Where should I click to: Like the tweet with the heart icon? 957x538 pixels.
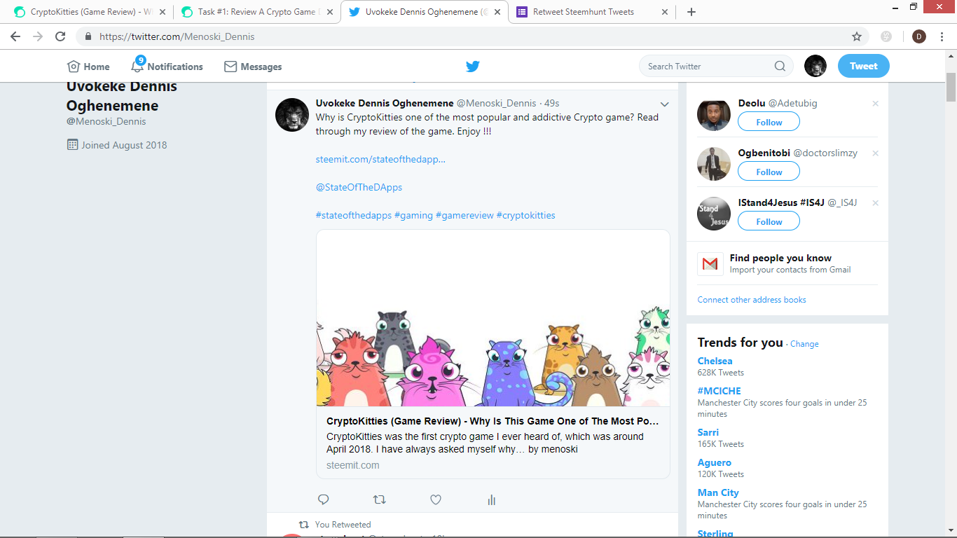[436, 499]
